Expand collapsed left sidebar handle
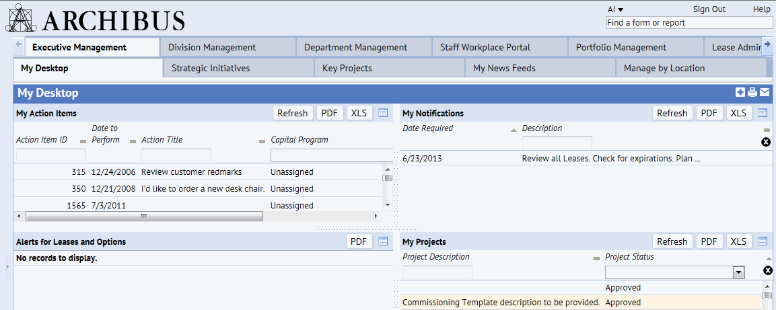The width and height of the screenshot is (776, 310). [x=7, y=267]
